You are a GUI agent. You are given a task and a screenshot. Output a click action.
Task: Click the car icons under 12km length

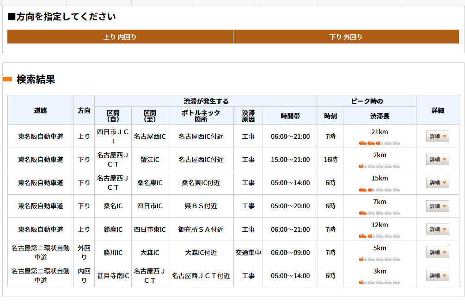[x=379, y=236]
